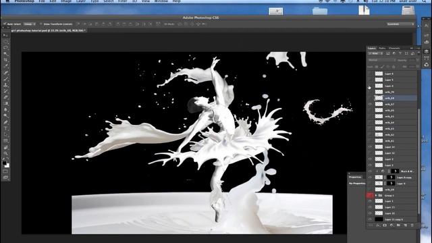The height and width of the screenshot is (243, 432).
Task: Hide the Layer 2 layer
Action: click(370, 165)
